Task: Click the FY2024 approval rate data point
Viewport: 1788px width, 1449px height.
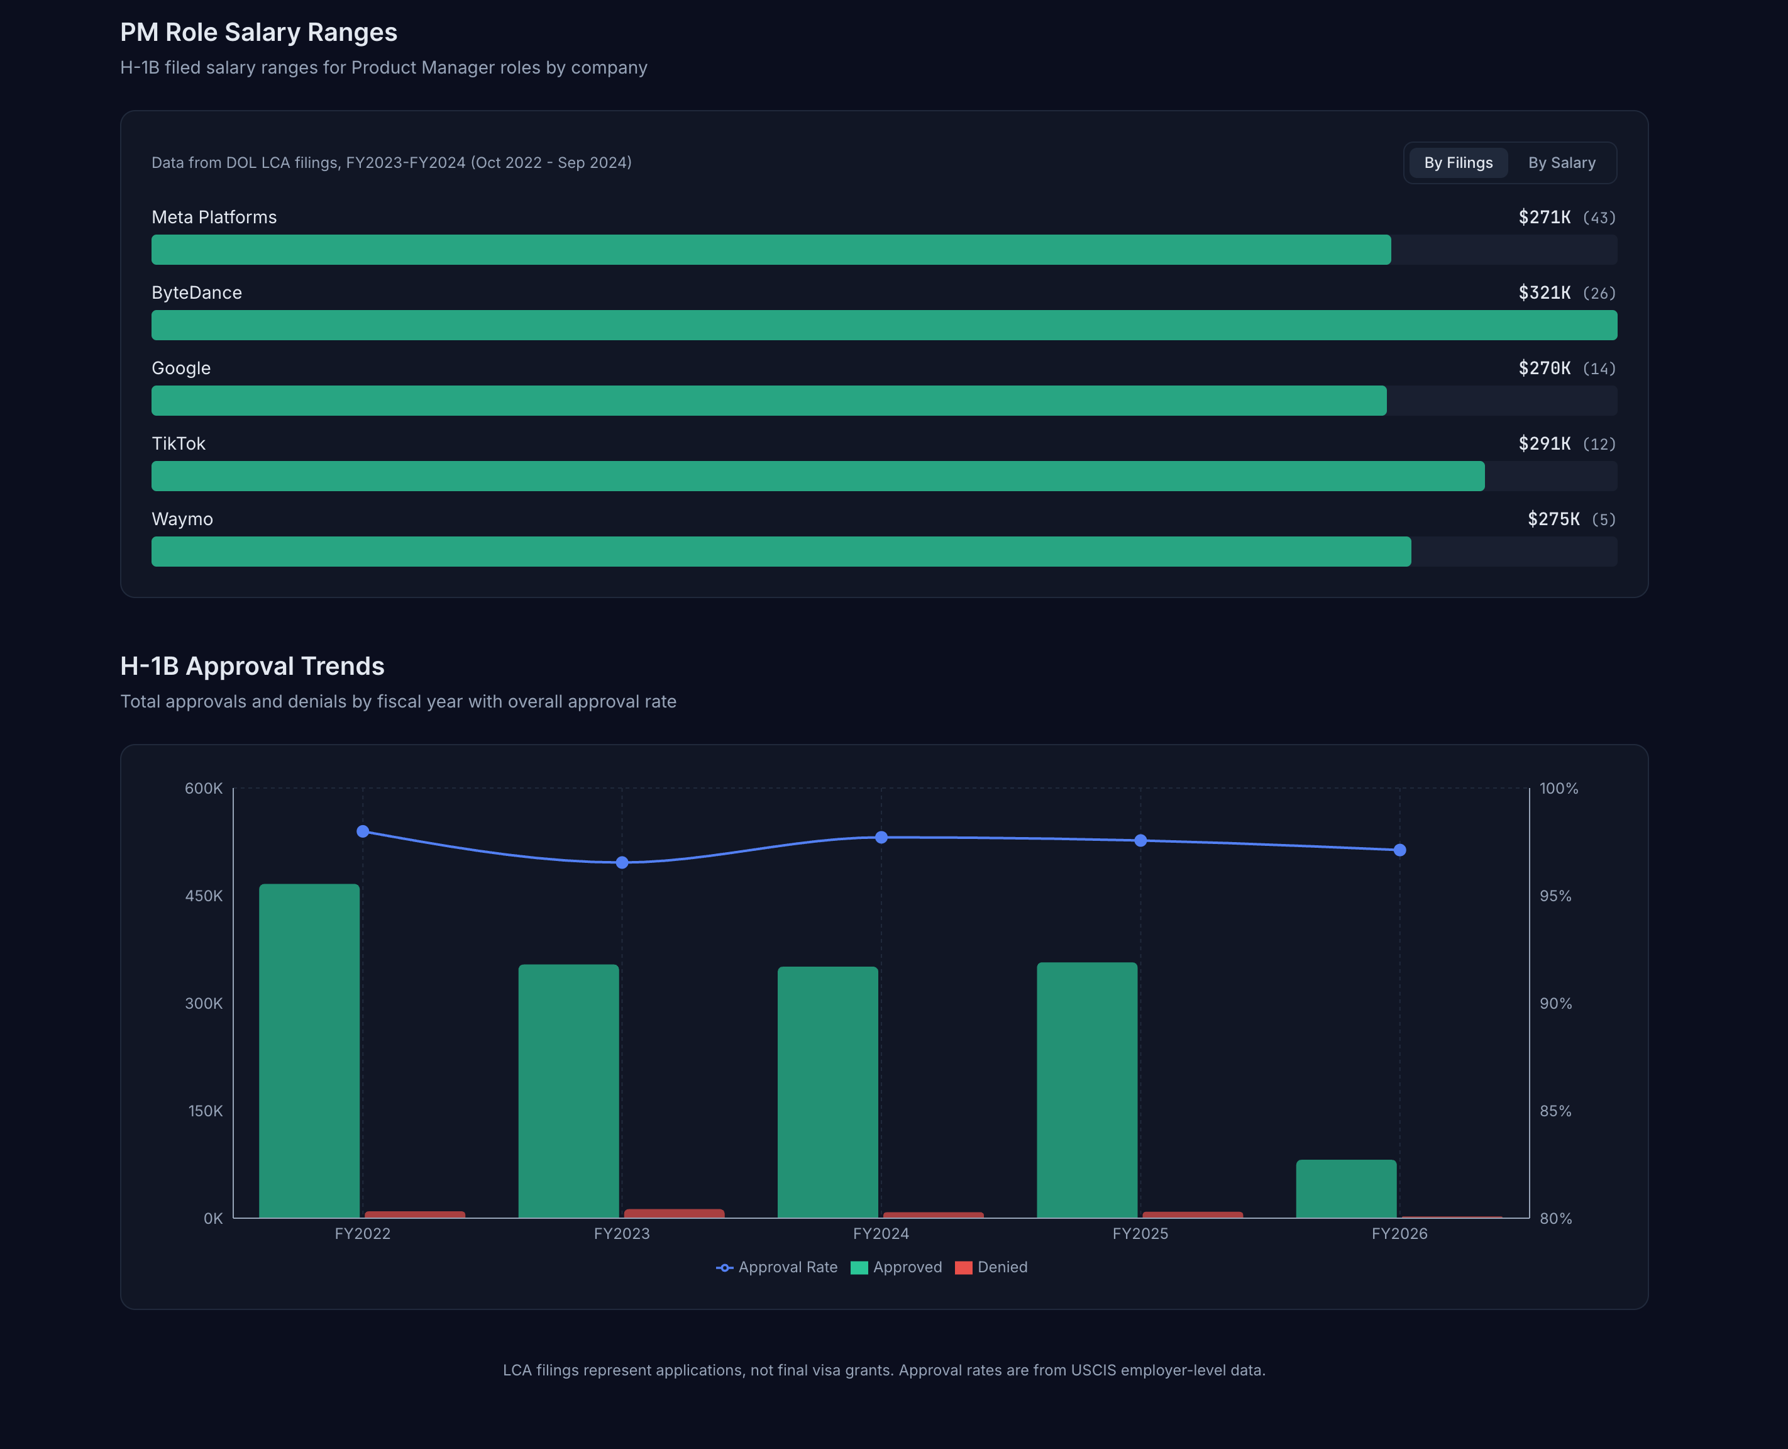Action: pyautogui.click(x=881, y=837)
